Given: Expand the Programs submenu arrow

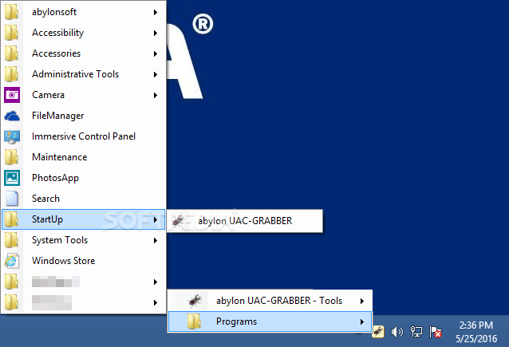Looking at the screenshot, I should pos(362,322).
